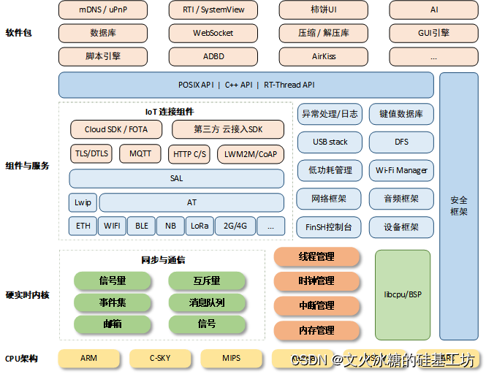Screen dimensions: 486x374
Task: Click the 互斥量 green box
Action: coord(207,281)
